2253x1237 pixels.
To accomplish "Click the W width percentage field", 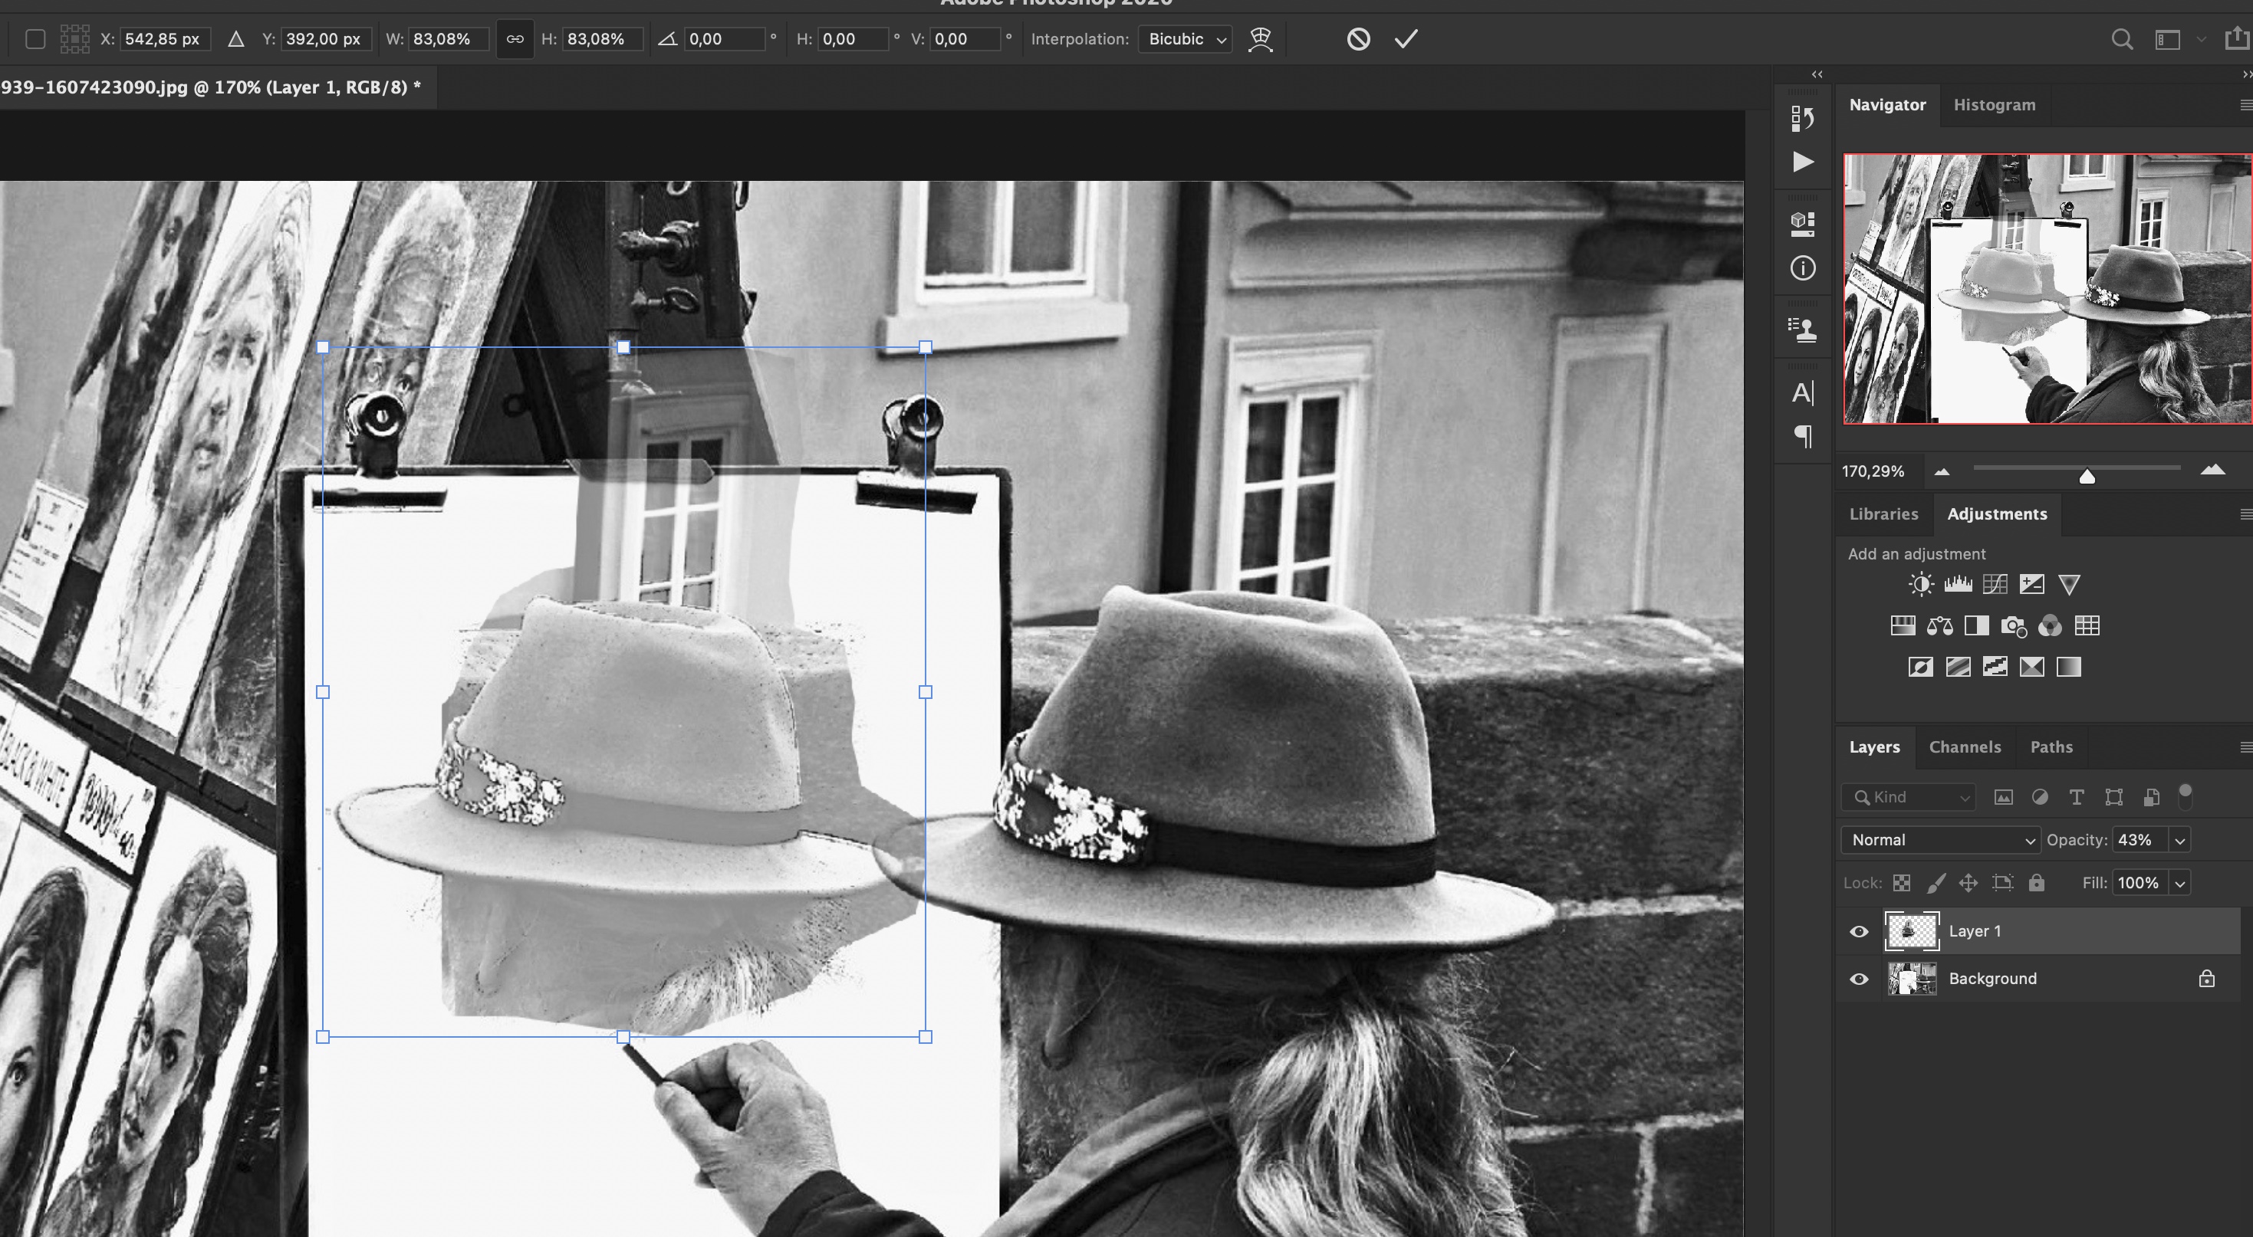I will pos(449,39).
